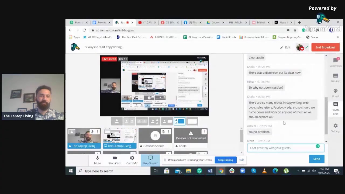Image resolution: width=345 pixels, height=194 pixels.
Task: Stop screen sharing in StreamYard toolbar
Action: (x=150, y=160)
